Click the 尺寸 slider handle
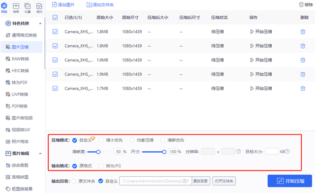Viewport: 315px width, 193px height. click(164, 152)
